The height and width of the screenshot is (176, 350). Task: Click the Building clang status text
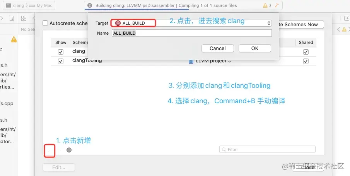click(166, 5)
